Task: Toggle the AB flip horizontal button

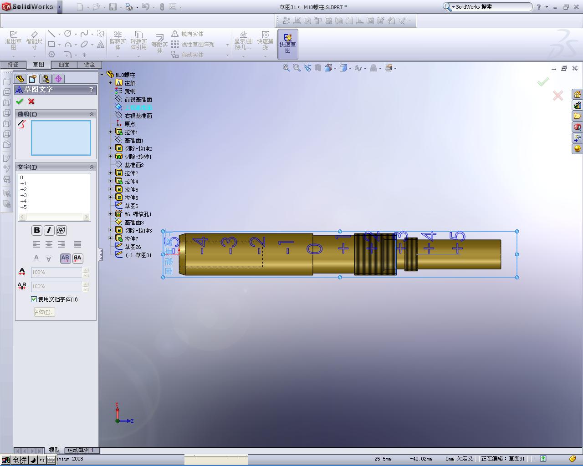Action: [65, 258]
